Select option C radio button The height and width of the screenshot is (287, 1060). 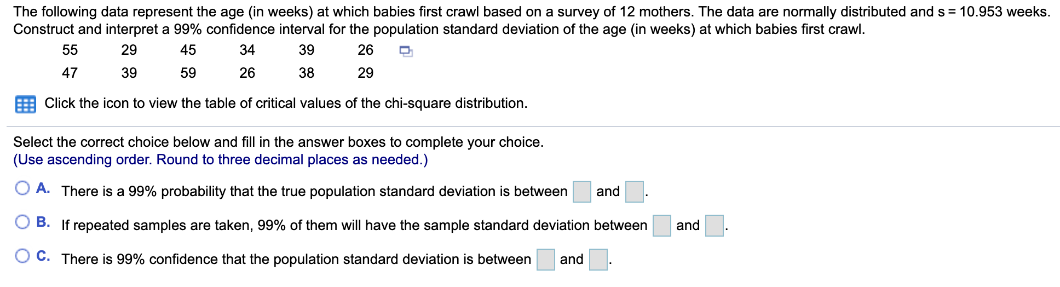22,256
